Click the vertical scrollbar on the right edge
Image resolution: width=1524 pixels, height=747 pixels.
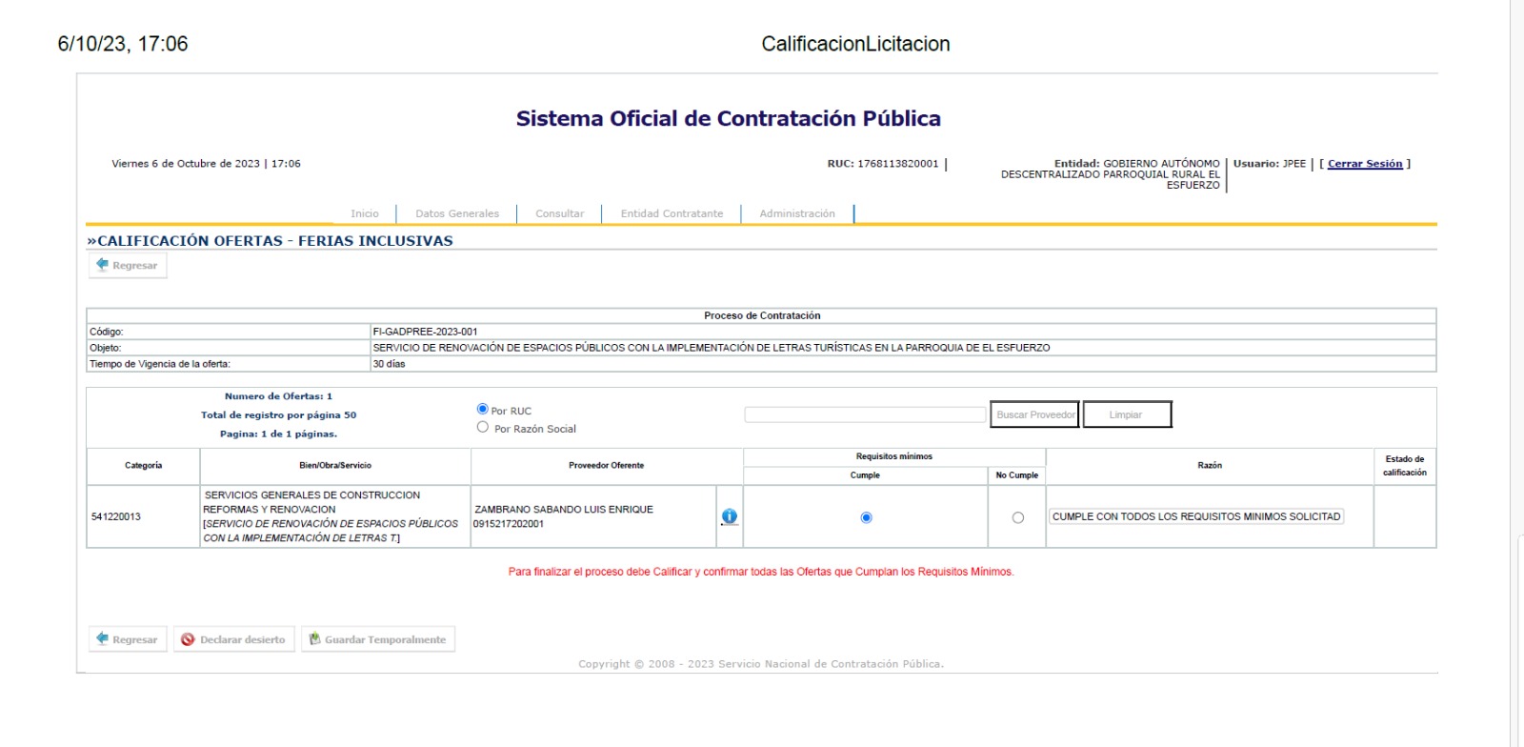point(1516,381)
